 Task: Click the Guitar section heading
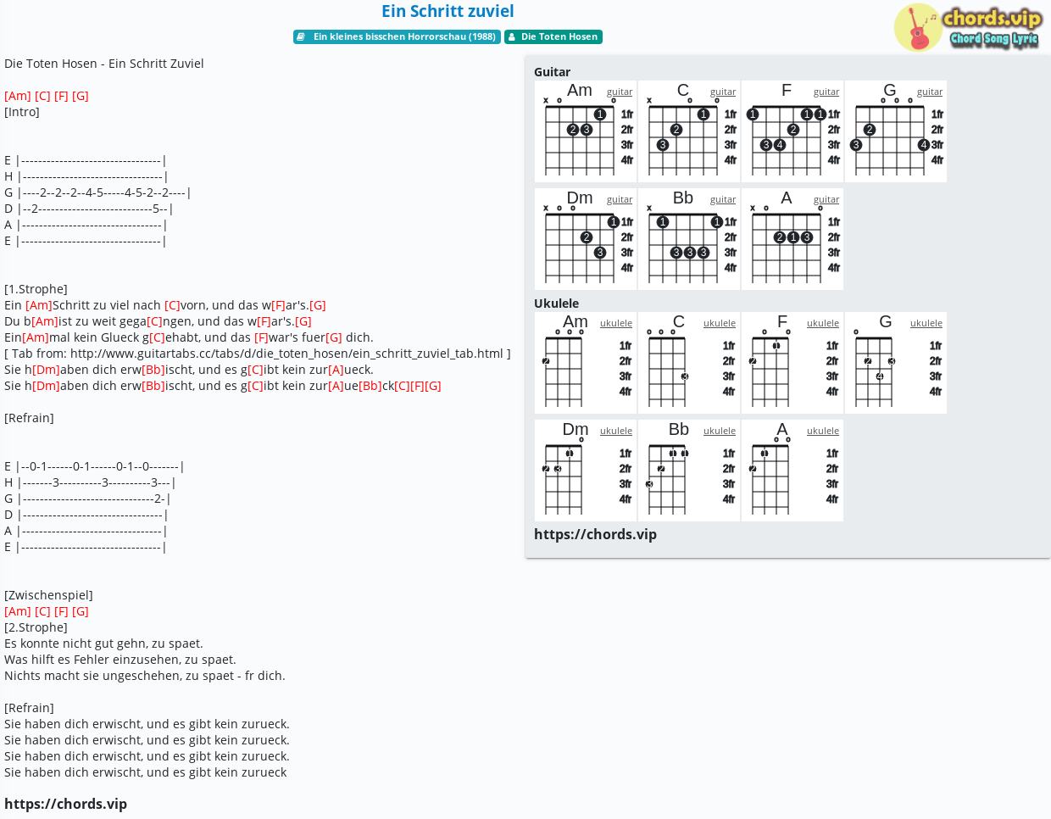552,72
